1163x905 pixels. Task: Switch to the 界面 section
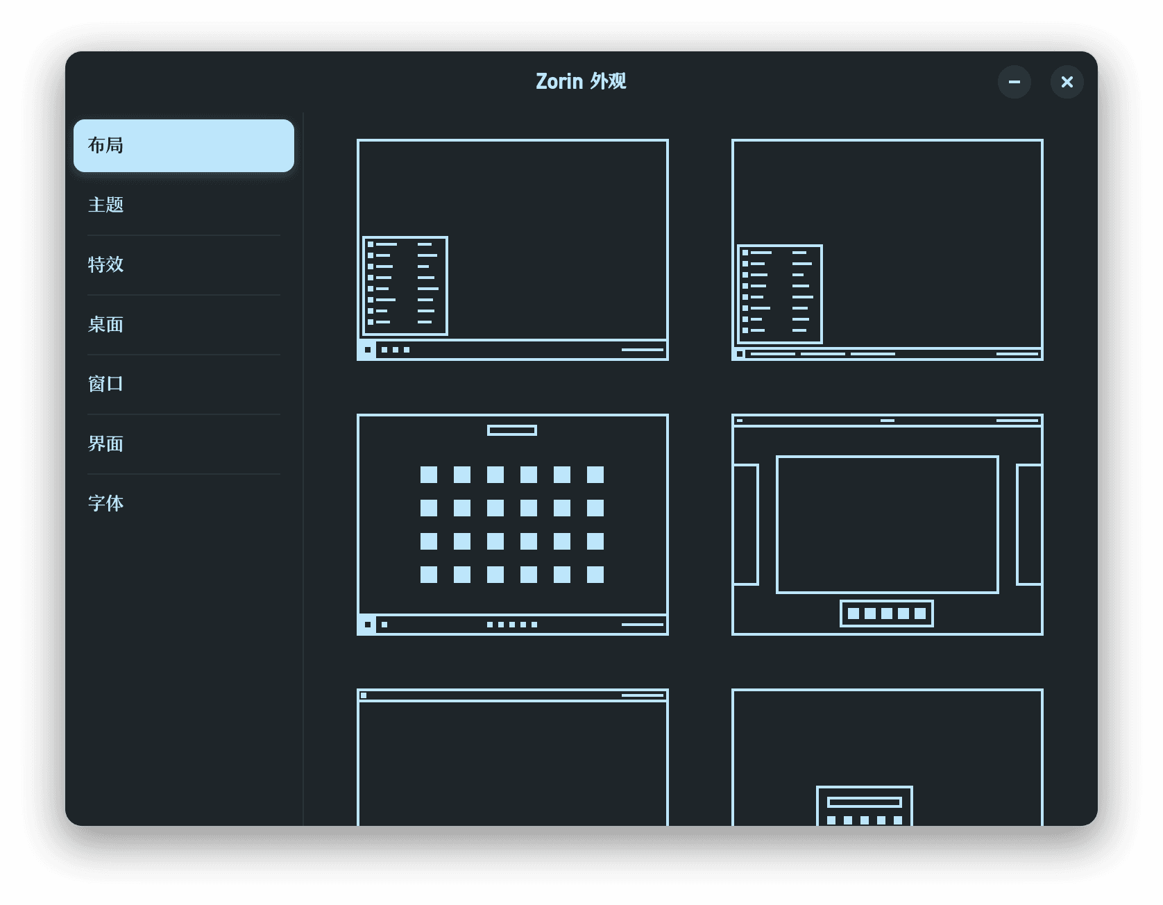click(x=183, y=444)
